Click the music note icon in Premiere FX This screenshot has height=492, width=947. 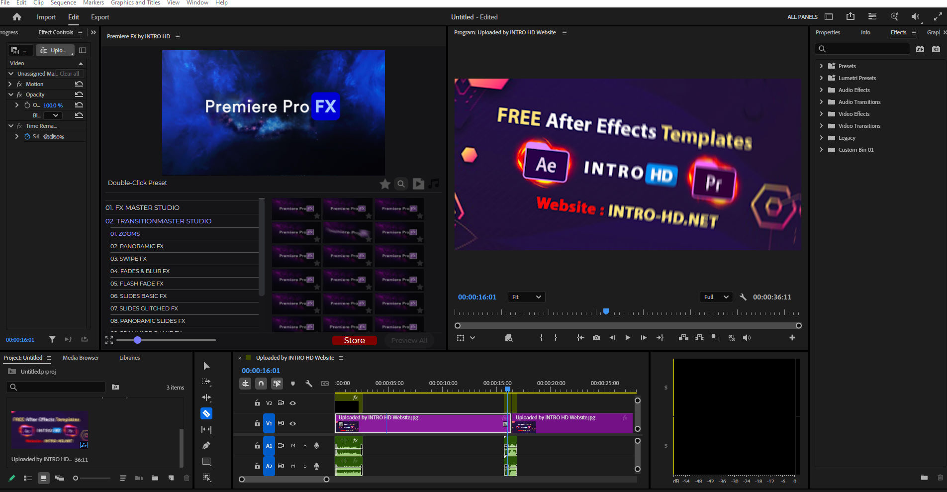pos(434,184)
